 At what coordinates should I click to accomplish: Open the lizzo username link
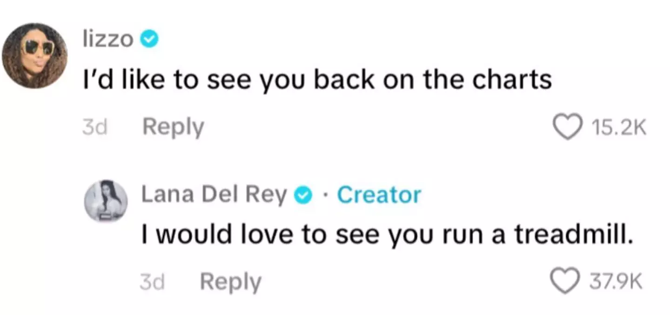tap(107, 40)
